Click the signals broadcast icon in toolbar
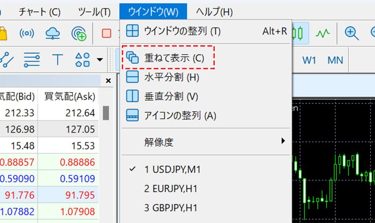The height and width of the screenshot is (223, 375). [x=27, y=33]
